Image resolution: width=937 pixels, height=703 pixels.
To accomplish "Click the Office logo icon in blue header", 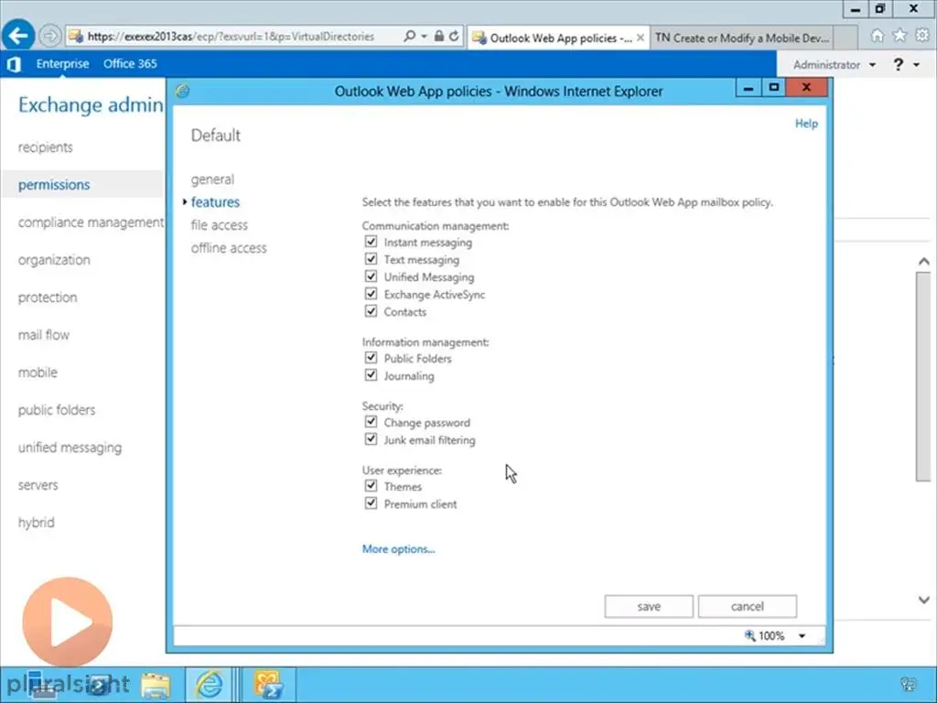I will coord(14,64).
